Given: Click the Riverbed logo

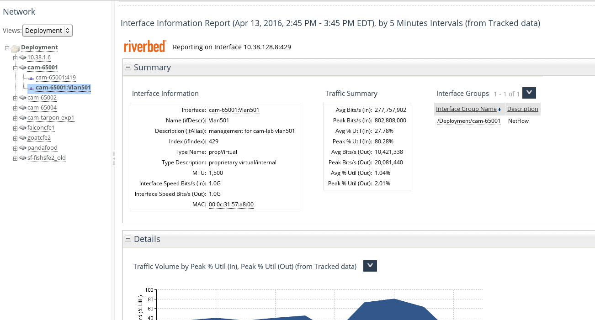Looking at the screenshot, I should [x=145, y=47].
